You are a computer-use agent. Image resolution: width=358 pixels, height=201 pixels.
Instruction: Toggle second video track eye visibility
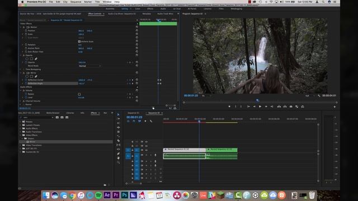tap(147, 146)
